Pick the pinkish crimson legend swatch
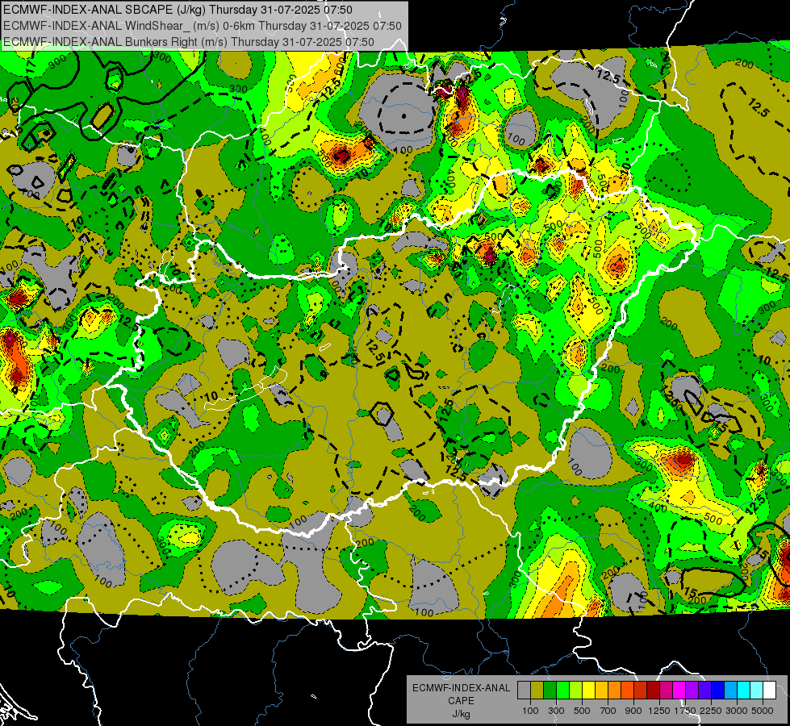 click(x=666, y=690)
